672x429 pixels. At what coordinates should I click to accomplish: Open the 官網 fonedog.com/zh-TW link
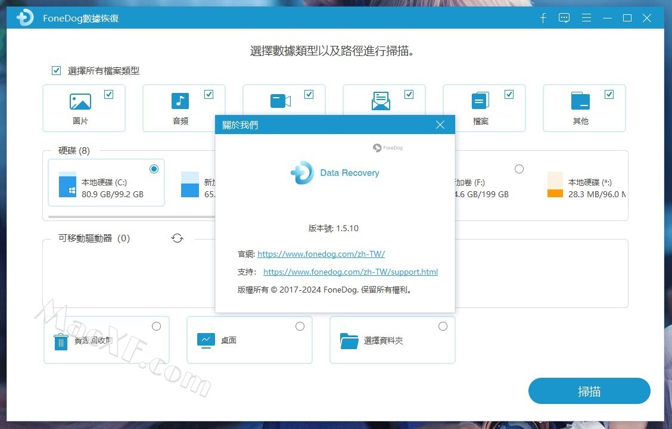click(x=321, y=254)
